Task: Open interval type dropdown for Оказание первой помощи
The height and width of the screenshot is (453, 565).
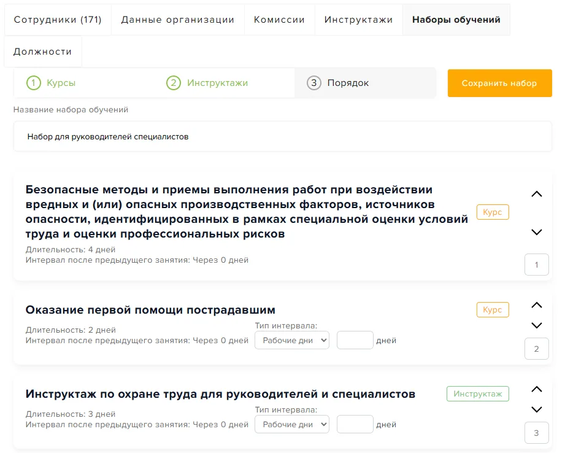Action: click(x=292, y=340)
